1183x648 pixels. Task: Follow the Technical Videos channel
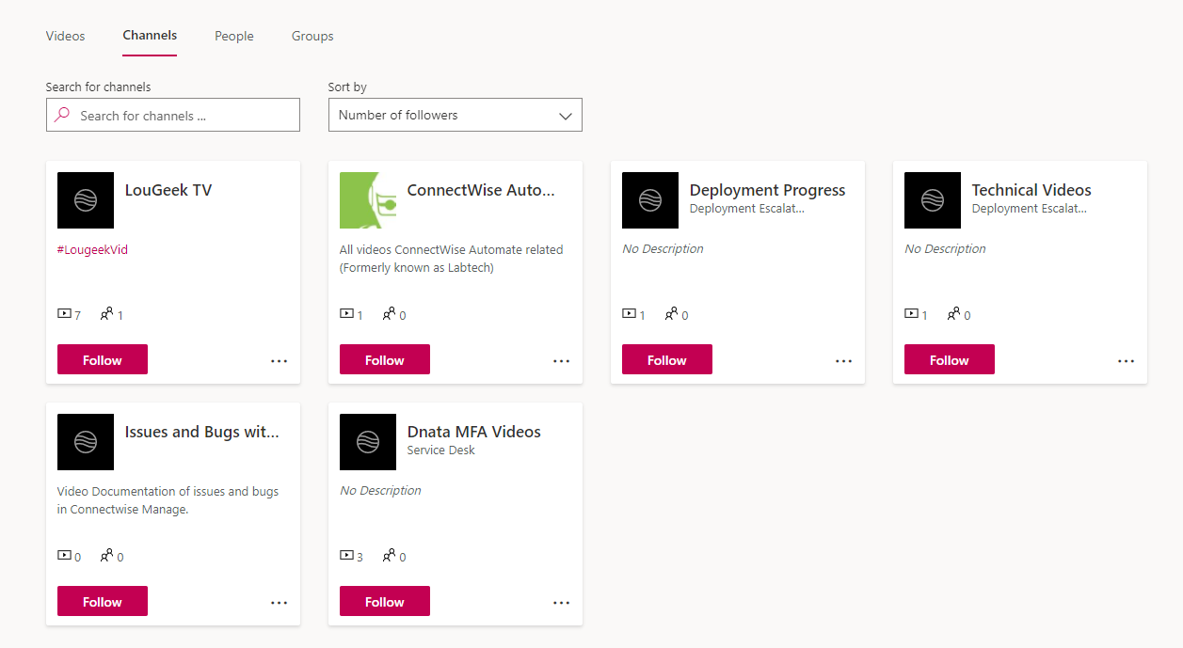click(x=950, y=359)
